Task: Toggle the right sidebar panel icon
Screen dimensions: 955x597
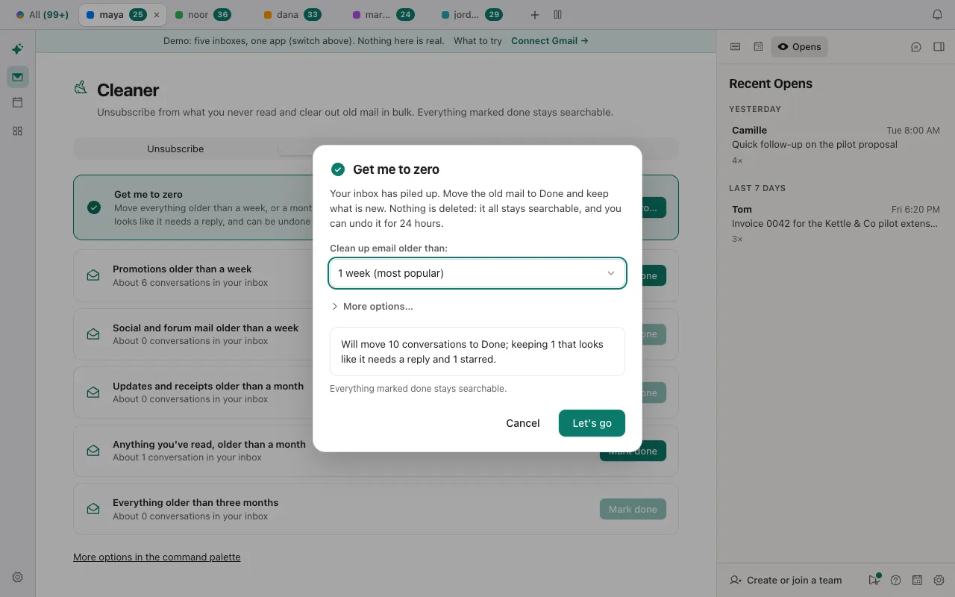Action: click(x=939, y=47)
